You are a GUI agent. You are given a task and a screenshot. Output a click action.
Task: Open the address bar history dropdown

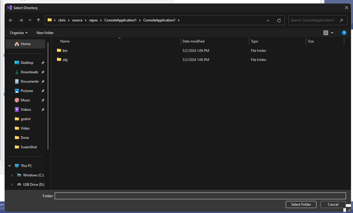(x=268, y=20)
